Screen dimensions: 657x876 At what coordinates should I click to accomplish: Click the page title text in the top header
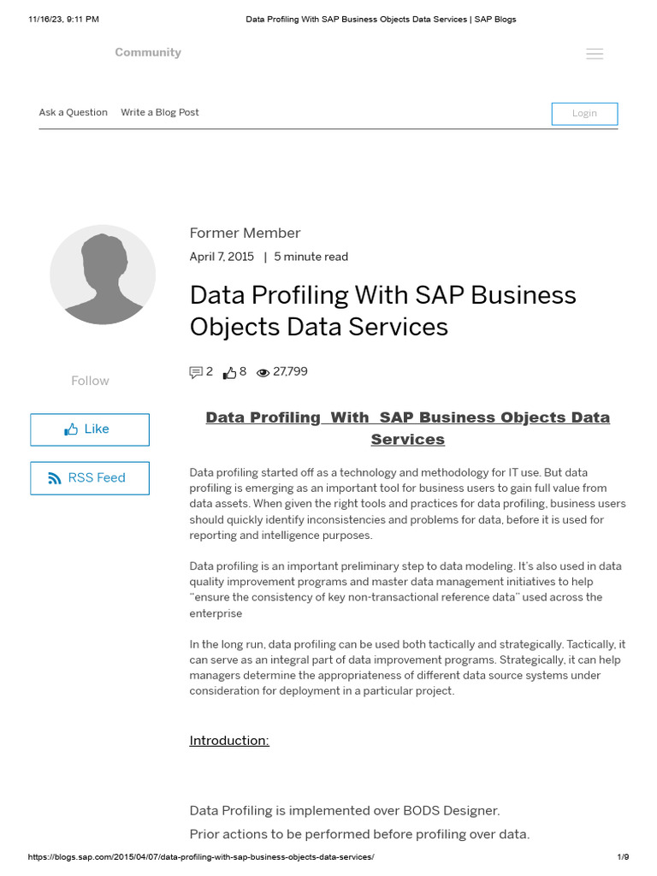click(381, 19)
